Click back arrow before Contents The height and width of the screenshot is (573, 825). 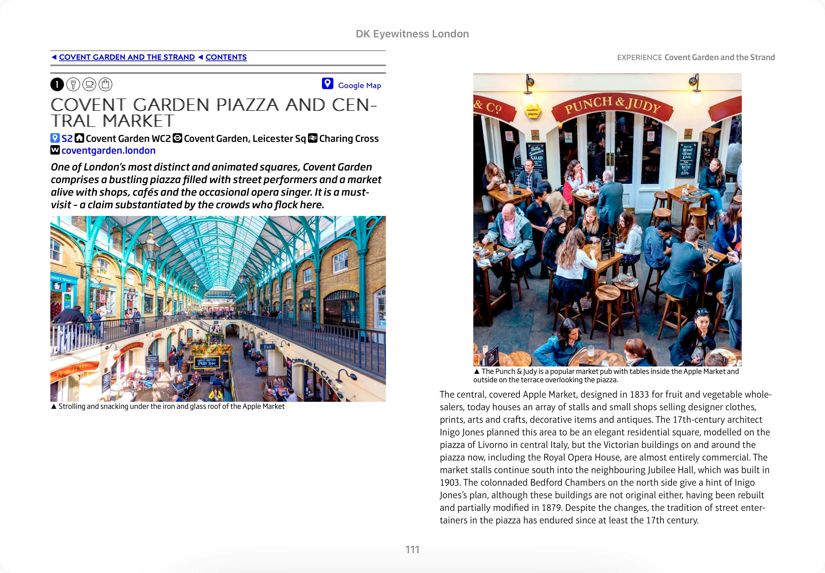(x=200, y=57)
